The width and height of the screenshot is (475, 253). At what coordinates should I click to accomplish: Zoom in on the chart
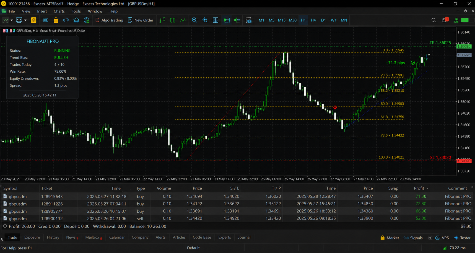194,20
